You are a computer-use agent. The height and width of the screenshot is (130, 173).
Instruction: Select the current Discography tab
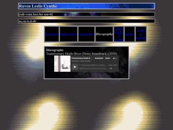point(104,34)
